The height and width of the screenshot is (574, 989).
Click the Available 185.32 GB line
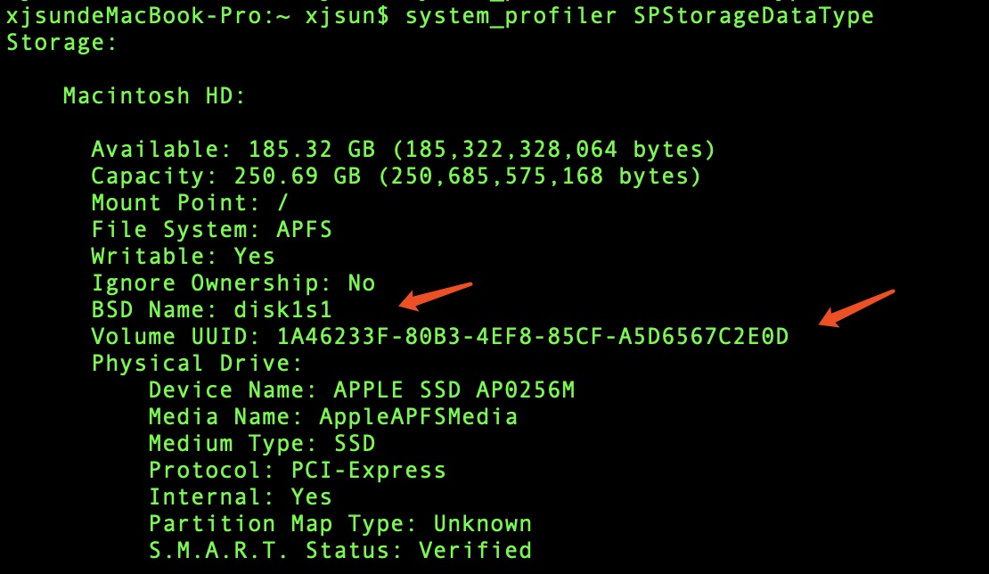[x=404, y=150]
